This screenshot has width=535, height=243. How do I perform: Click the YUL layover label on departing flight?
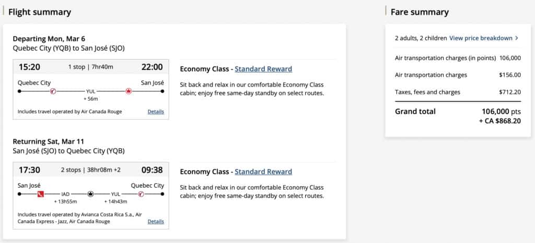90,91
